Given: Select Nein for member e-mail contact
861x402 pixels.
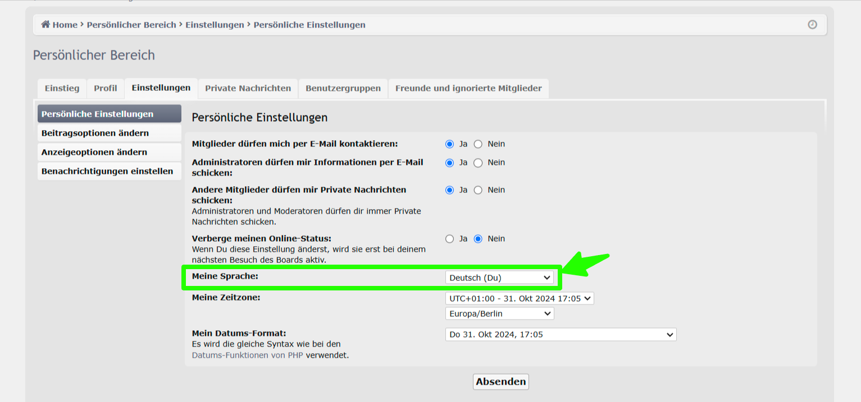Looking at the screenshot, I should 478,144.
